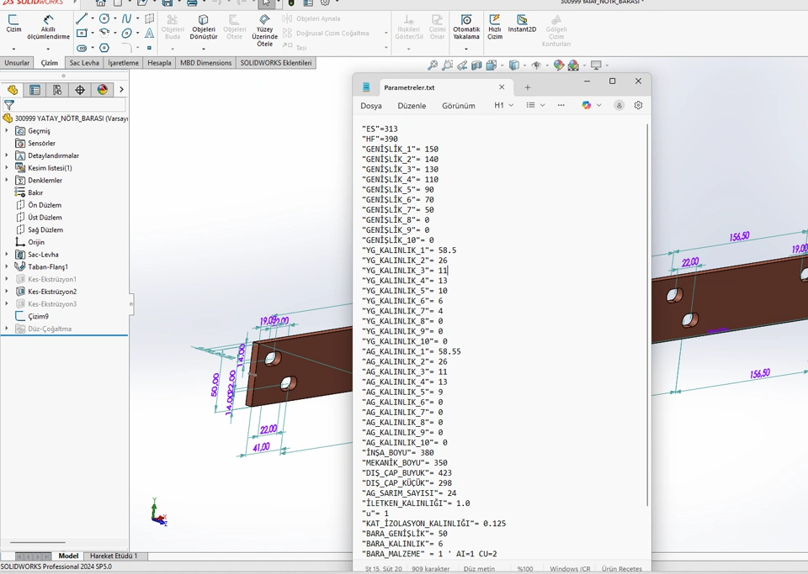Expand the Sac-Levha feature node
Image resolution: width=808 pixels, height=574 pixels.
(x=7, y=255)
